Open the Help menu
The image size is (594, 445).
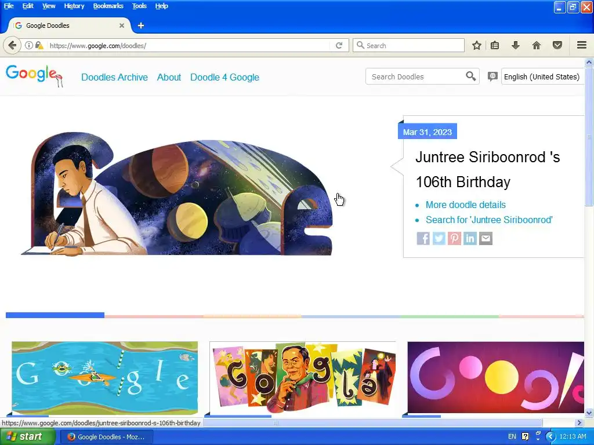tap(162, 6)
